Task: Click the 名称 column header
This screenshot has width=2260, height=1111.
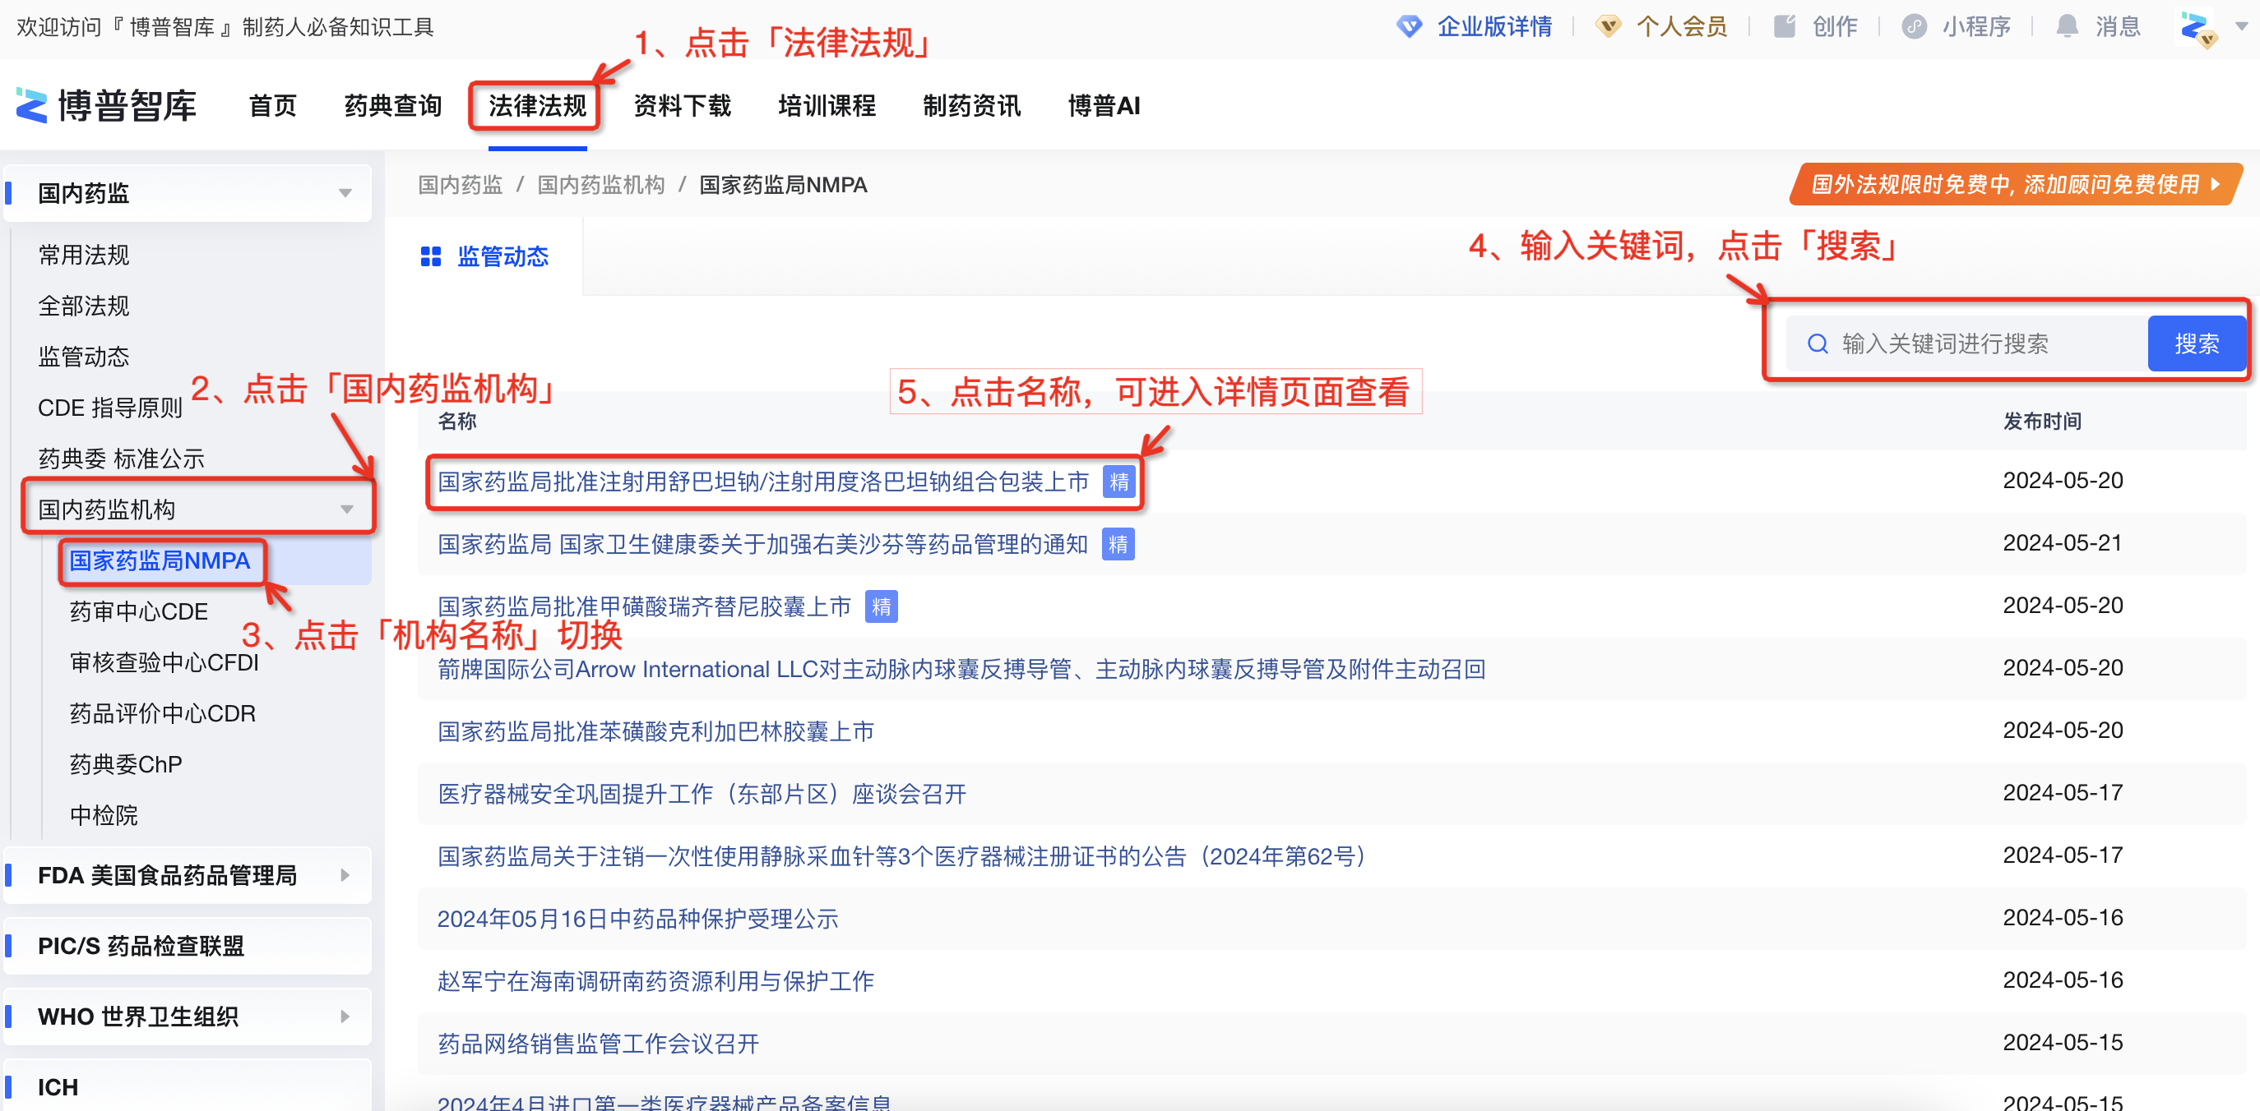Action: [x=457, y=421]
